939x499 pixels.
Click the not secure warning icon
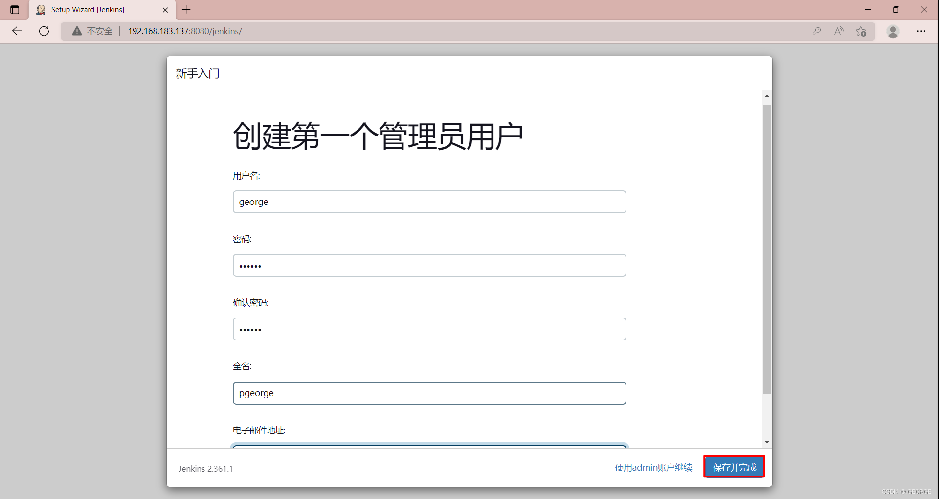[x=77, y=31]
